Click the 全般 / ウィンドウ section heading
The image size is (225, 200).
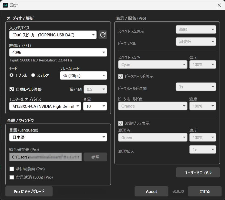coord(20,120)
